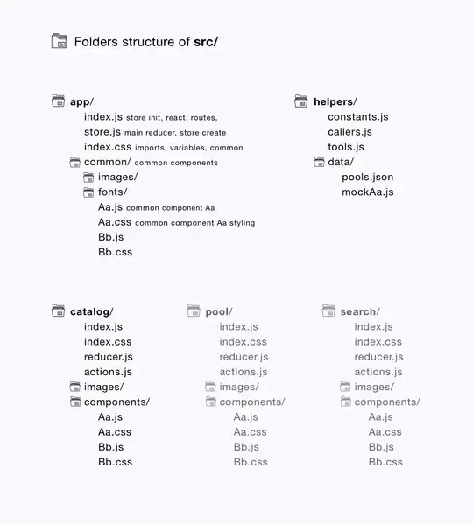Select the app/ folder icon

[x=58, y=101]
